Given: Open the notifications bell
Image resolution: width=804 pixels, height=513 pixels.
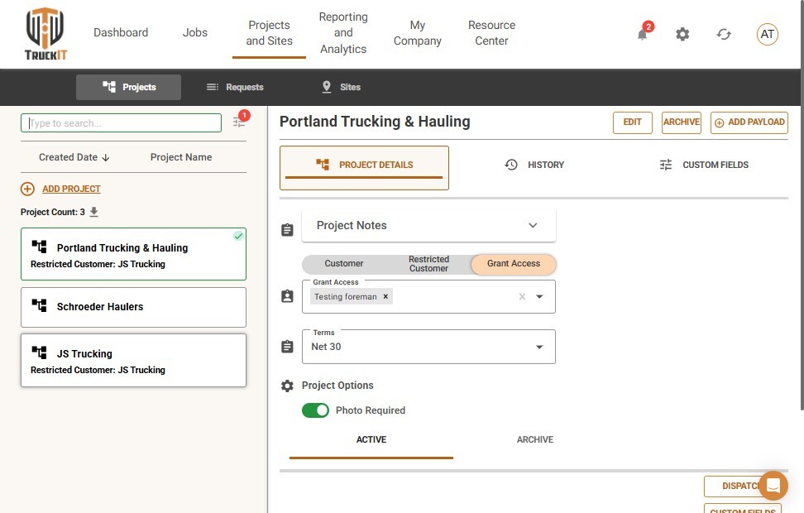Looking at the screenshot, I should 642,35.
